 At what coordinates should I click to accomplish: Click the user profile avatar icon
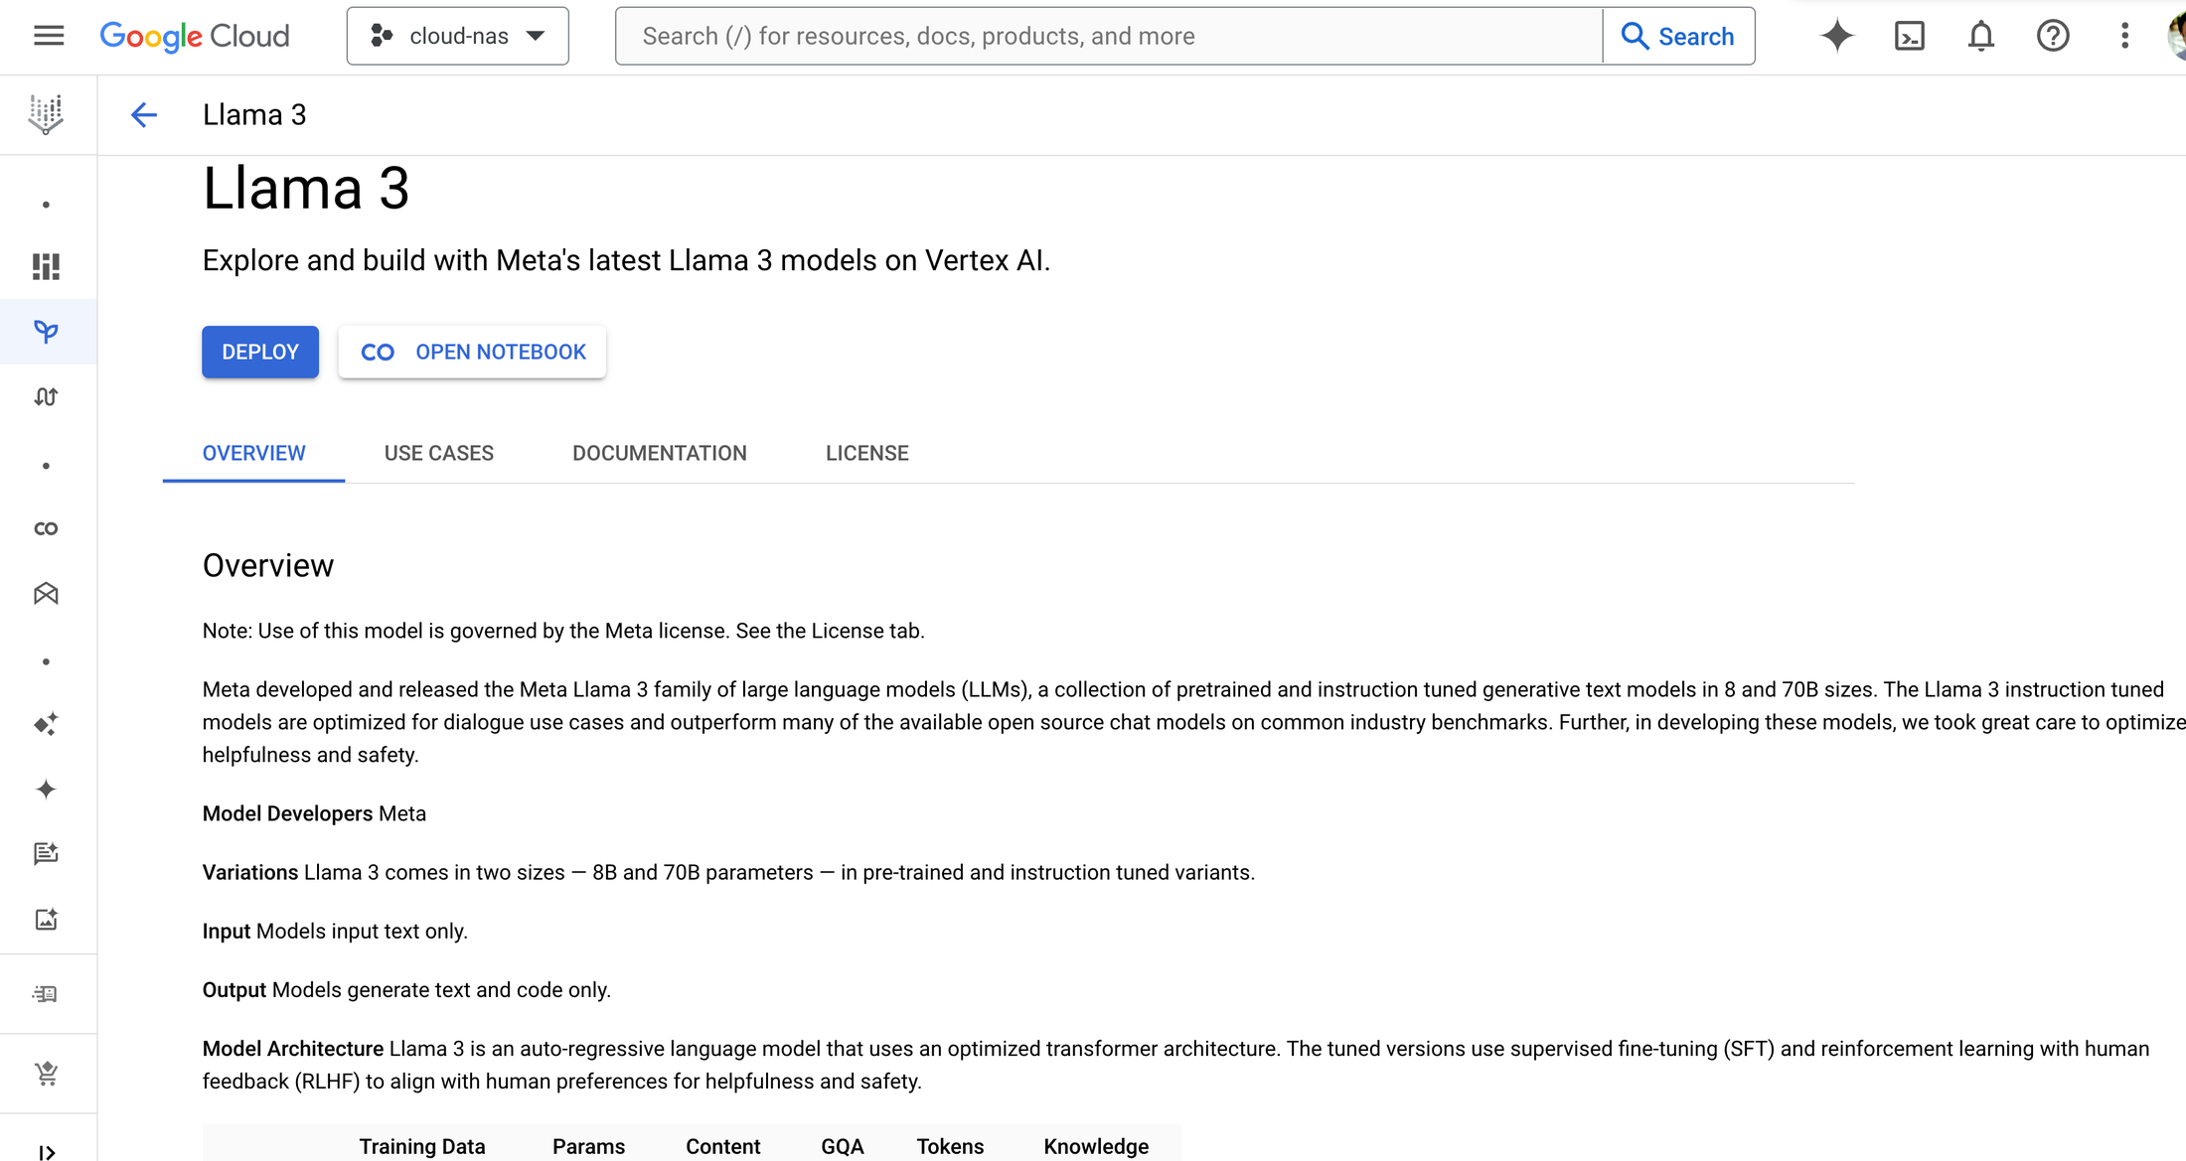tap(2174, 36)
